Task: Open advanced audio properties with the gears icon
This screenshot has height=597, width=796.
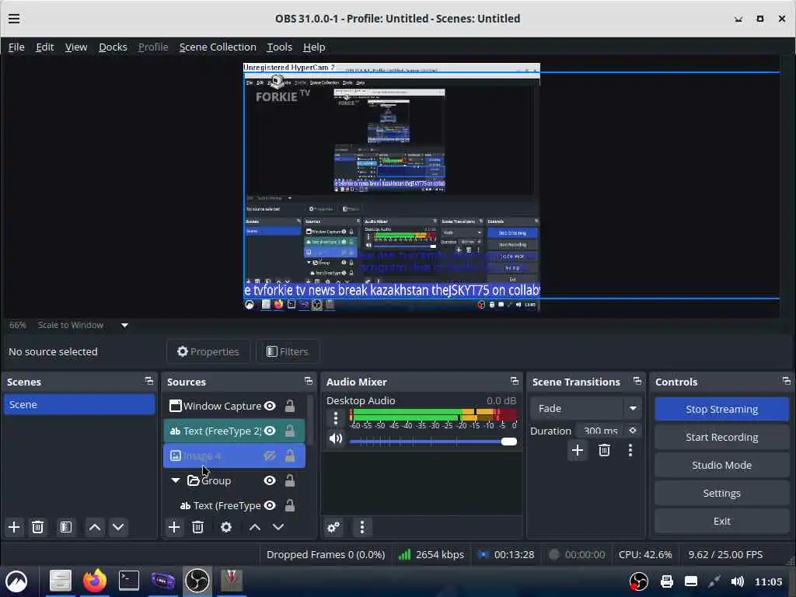Action: [x=333, y=527]
